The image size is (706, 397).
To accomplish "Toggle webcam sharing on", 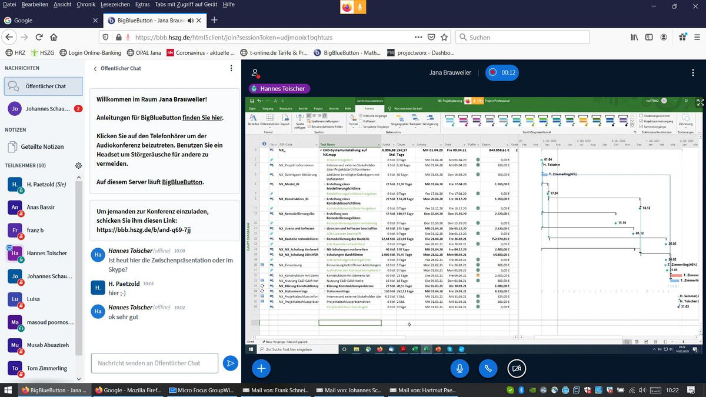I will click(x=517, y=368).
